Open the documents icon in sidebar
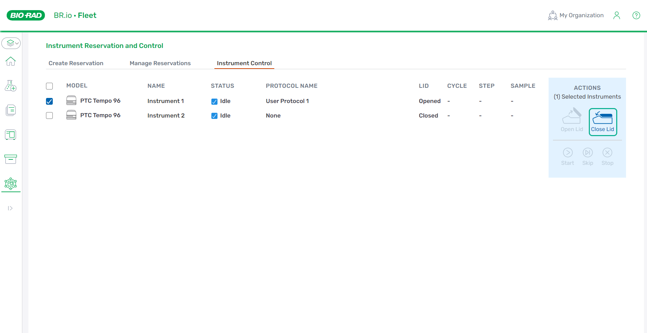647x333 pixels. click(x=11, y=110)
